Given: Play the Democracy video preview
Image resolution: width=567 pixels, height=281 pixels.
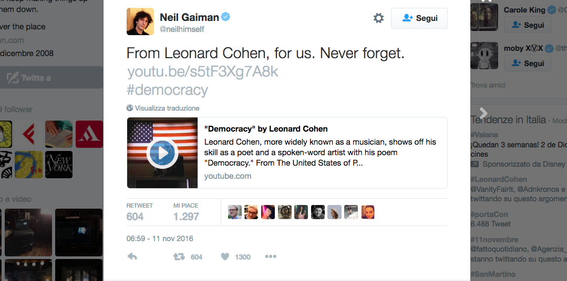Looking at the screenshot, I should coord(162,153).
